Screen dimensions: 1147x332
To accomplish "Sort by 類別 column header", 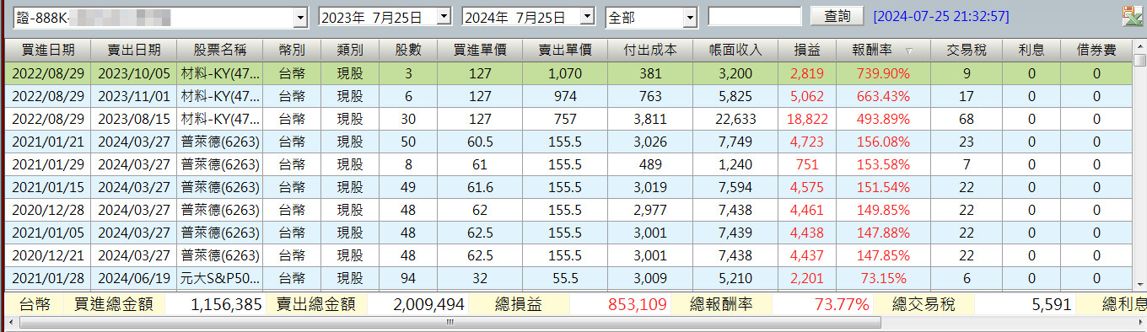I will tap(350, 51).
